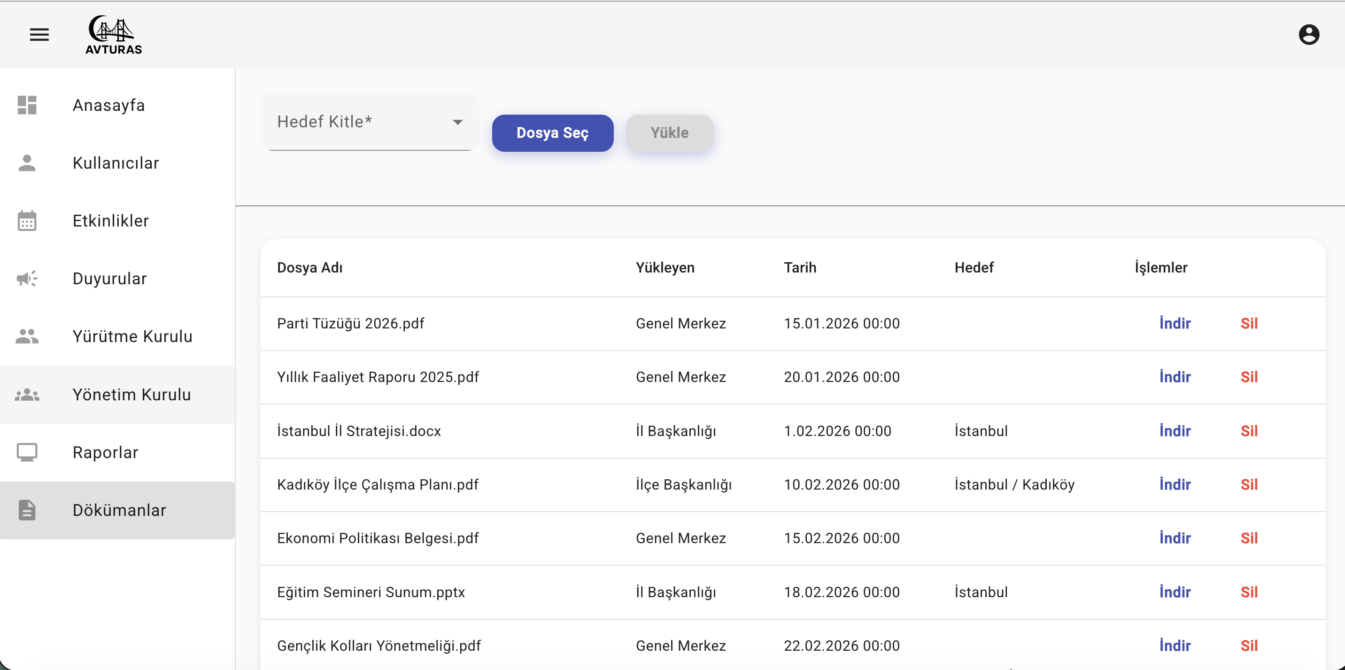Click the Etkinlikler calendar icon
1345x670 pixels.
[x=27, y=221]
